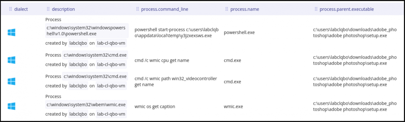Select the process.parent.executable column header

coord(347,9)
